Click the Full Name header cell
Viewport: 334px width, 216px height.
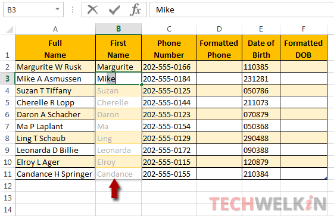pos(55,49)
